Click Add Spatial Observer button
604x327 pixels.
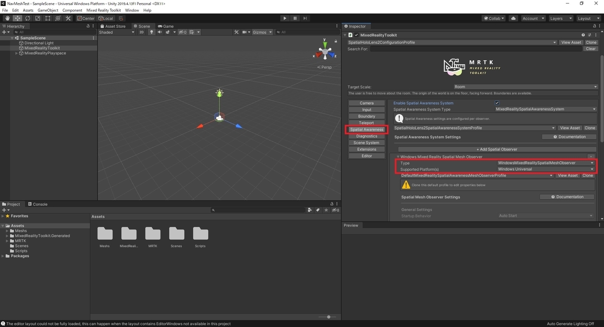pos(497,149)
